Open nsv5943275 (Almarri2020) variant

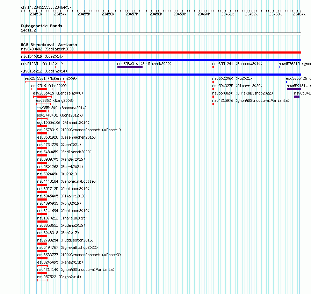click(x=237, y=86)
